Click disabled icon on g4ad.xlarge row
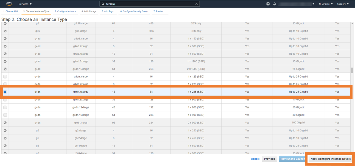The image size is (355, 166). (x=5, y=39)
